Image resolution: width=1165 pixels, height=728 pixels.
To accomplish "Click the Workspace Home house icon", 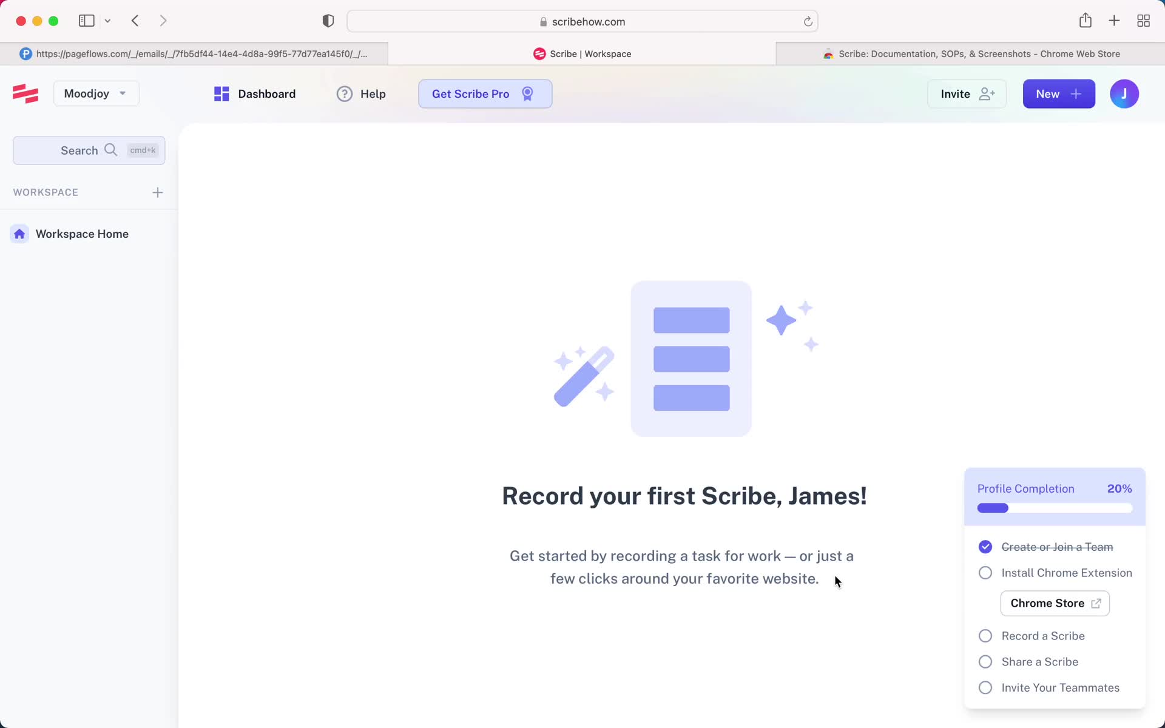I will tap(20, 234).
